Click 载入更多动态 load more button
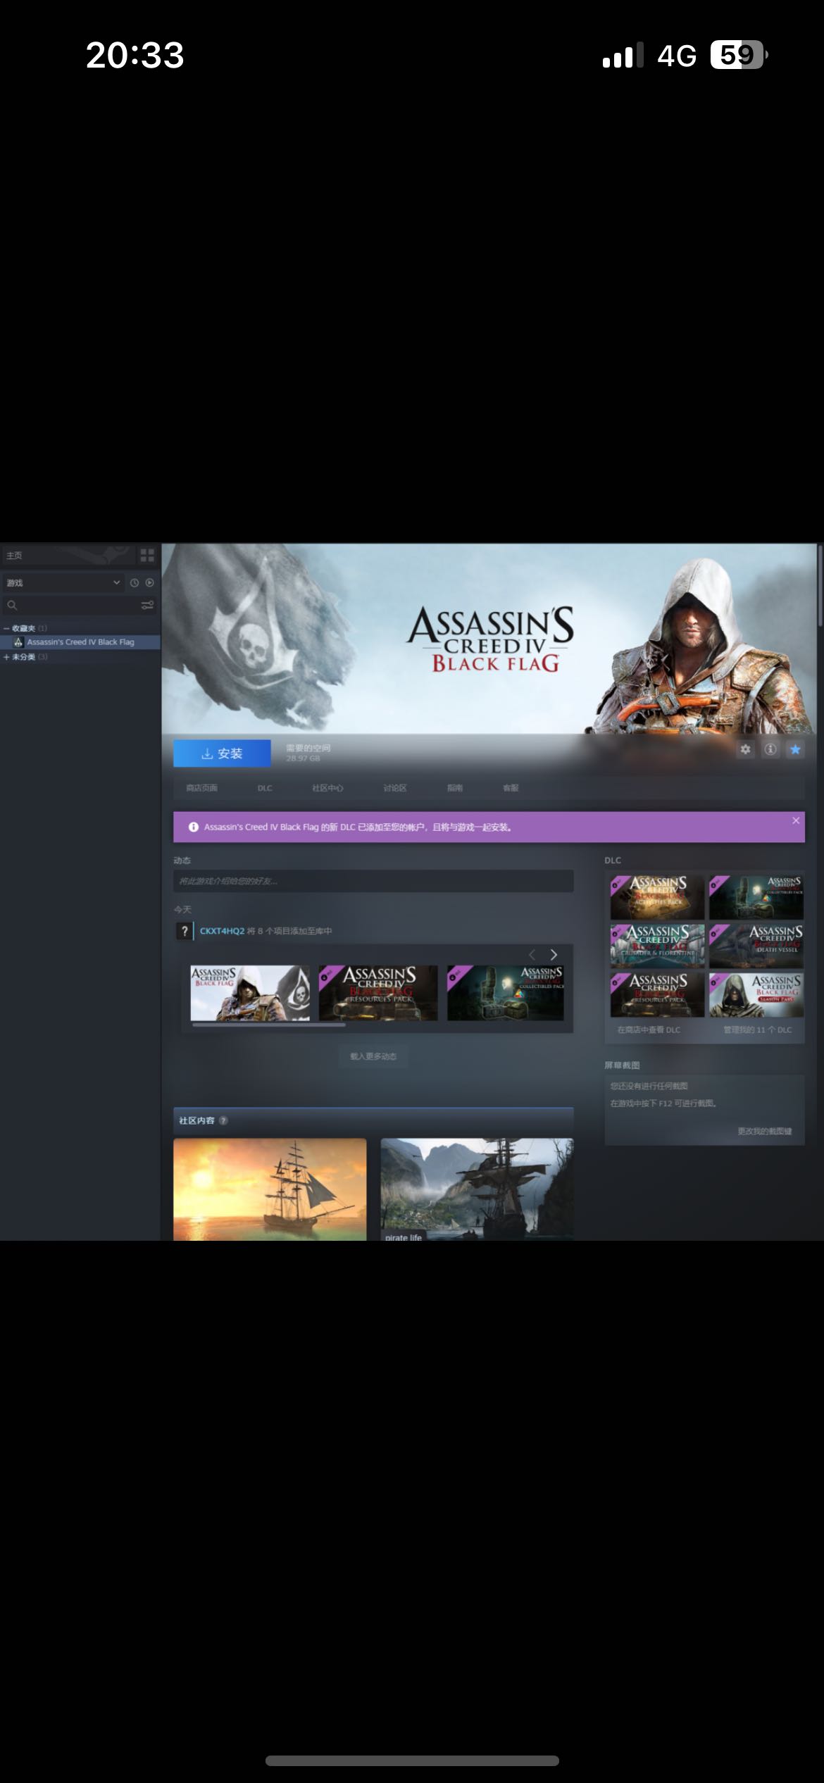Image resolution: width=824 pixels, height=1783 pixels. coord(373,1056)
